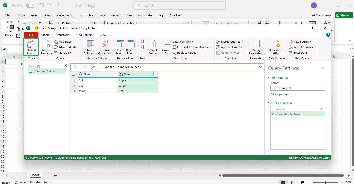Open the Name column filter dropdown
Image resolution: width=354 pixels, height=184 pixels.
(x=115, y=74)
